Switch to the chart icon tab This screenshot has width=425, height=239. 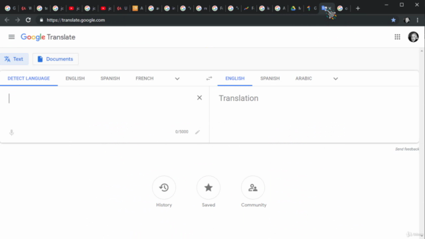click(248, 9)
